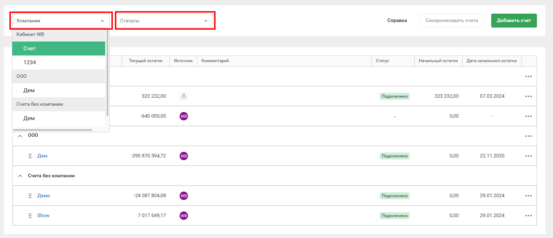
Task: Click the Справка link
Action: (397, 21)
